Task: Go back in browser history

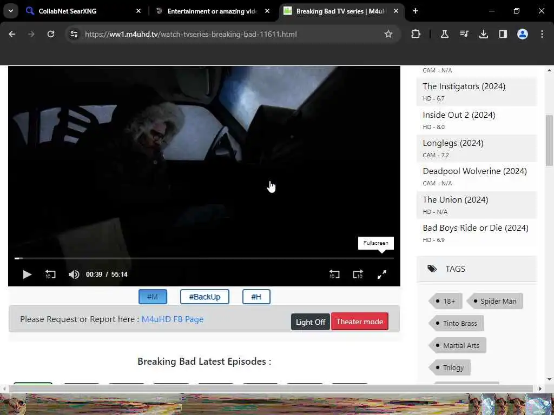Action: 12,34
